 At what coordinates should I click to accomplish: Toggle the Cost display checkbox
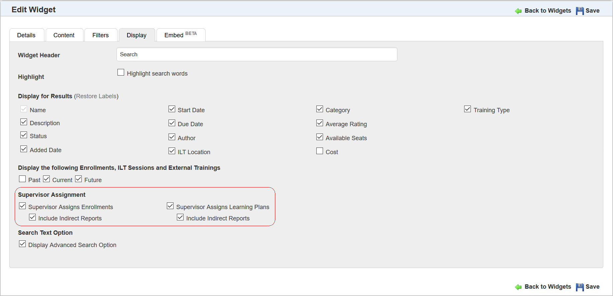click(320, 151)
